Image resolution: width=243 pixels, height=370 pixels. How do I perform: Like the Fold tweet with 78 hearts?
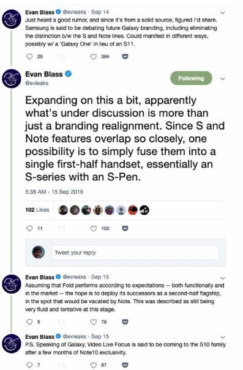94,322
